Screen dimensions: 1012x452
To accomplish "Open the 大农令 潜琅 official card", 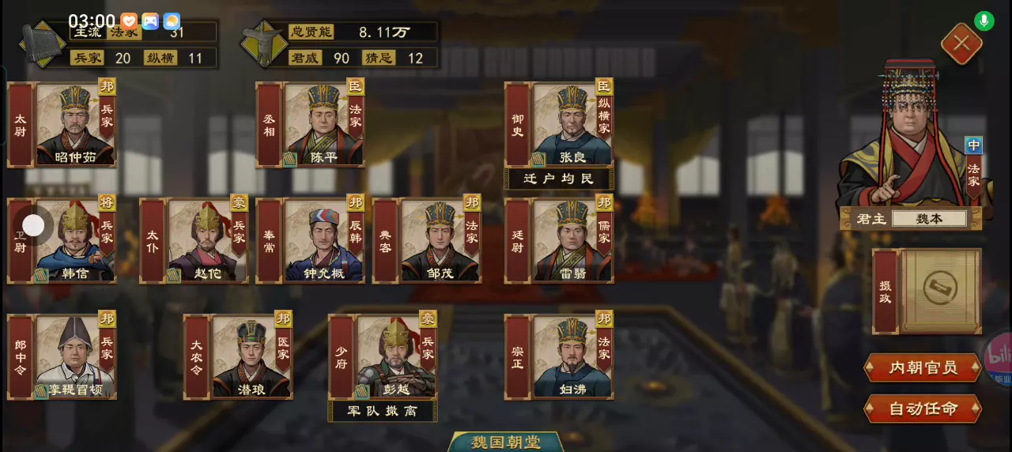I will [238, 356].
